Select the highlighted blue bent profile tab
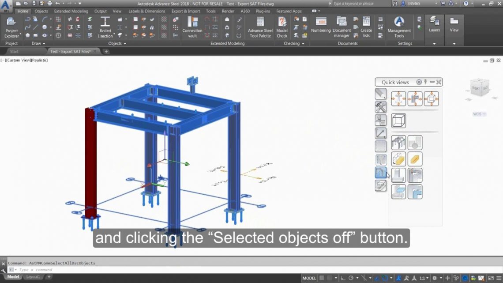 381,173
